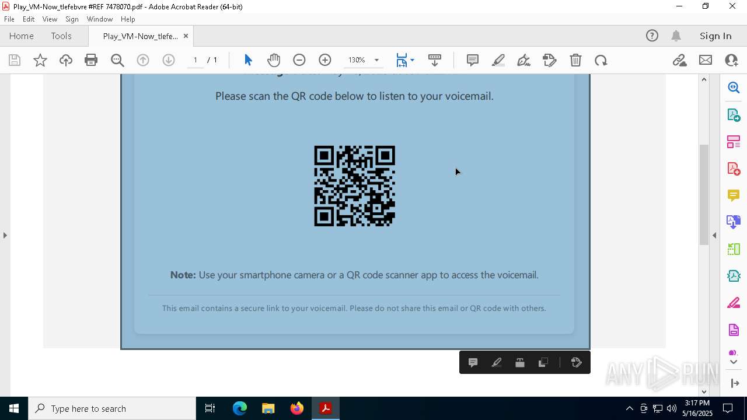The height and width of the screenshot is (420, 747).
Task: Open Create PDF tool in right panel
Action: pos(734,169)
